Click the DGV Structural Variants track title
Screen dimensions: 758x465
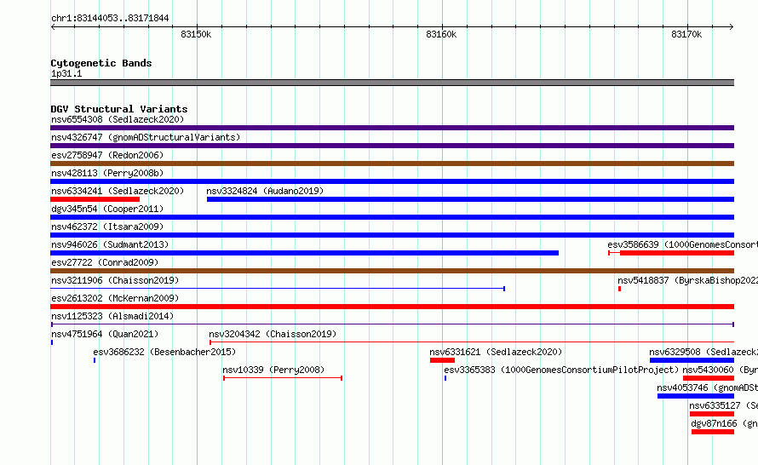[x=119, y=109]
